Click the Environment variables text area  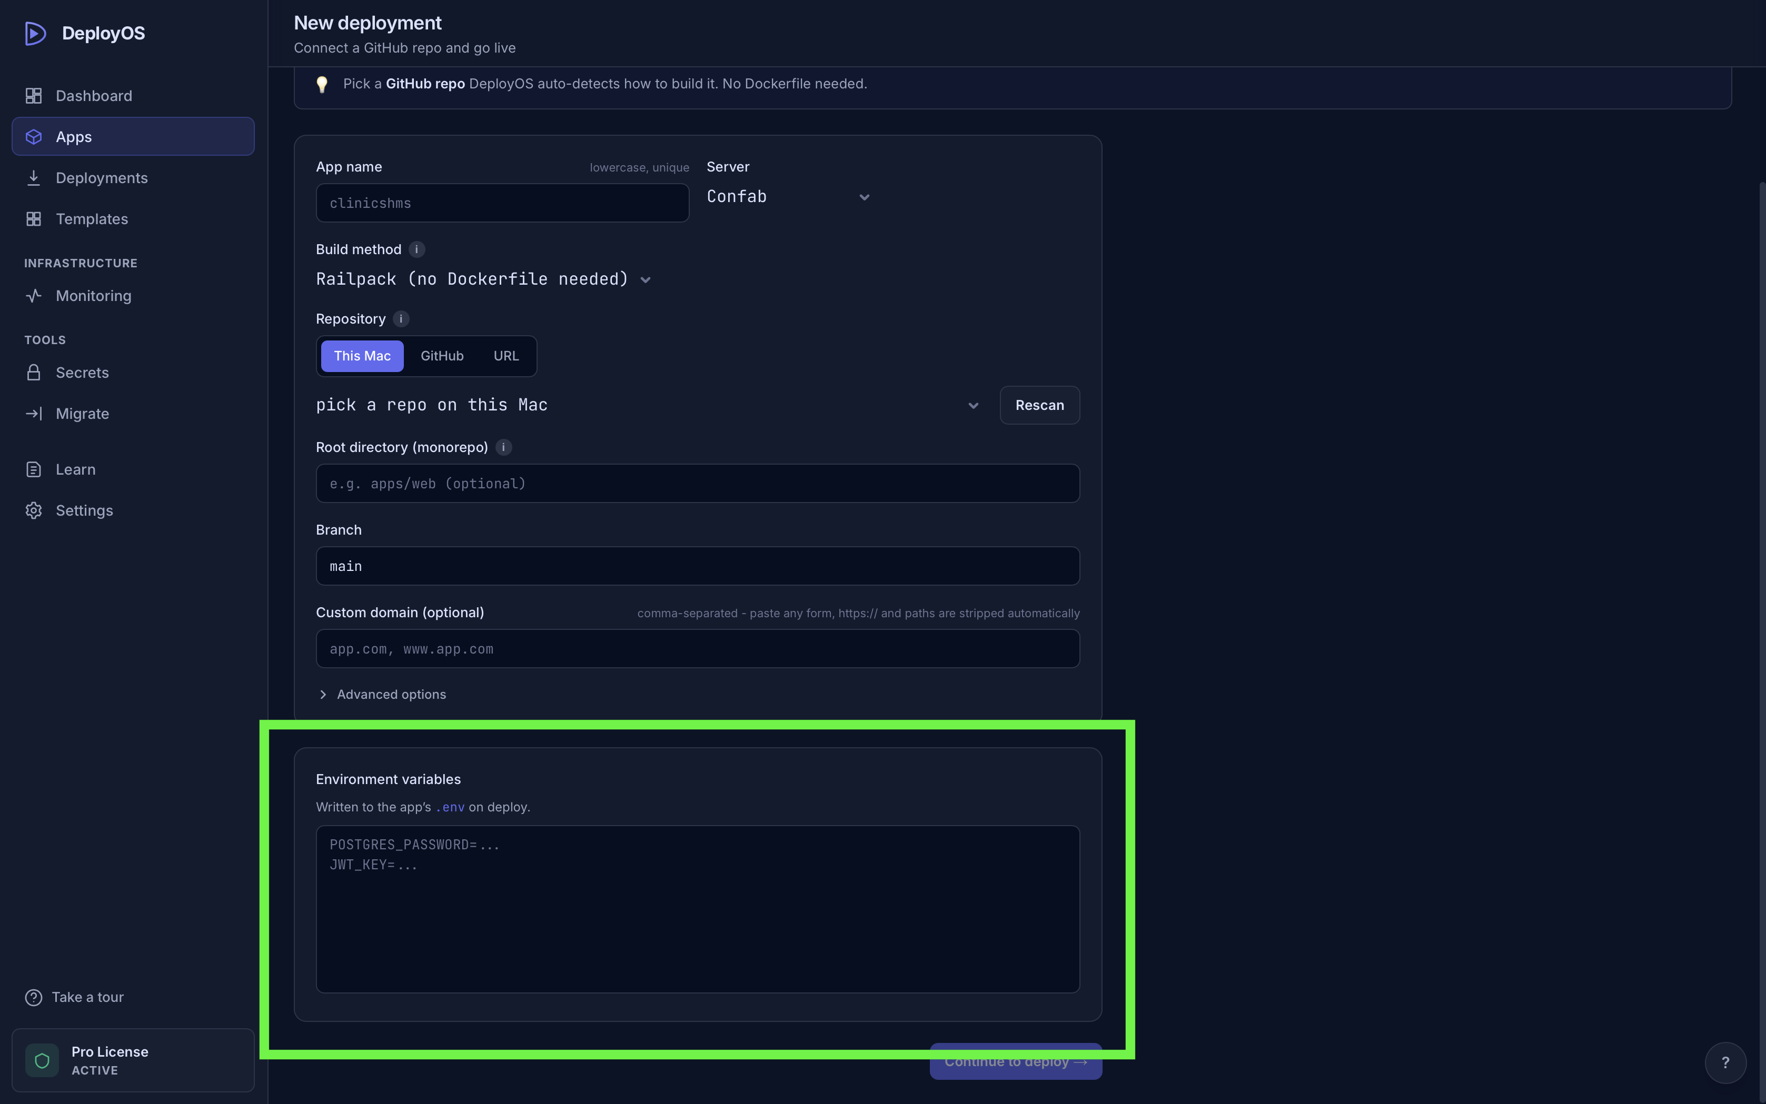pos(698,909)
